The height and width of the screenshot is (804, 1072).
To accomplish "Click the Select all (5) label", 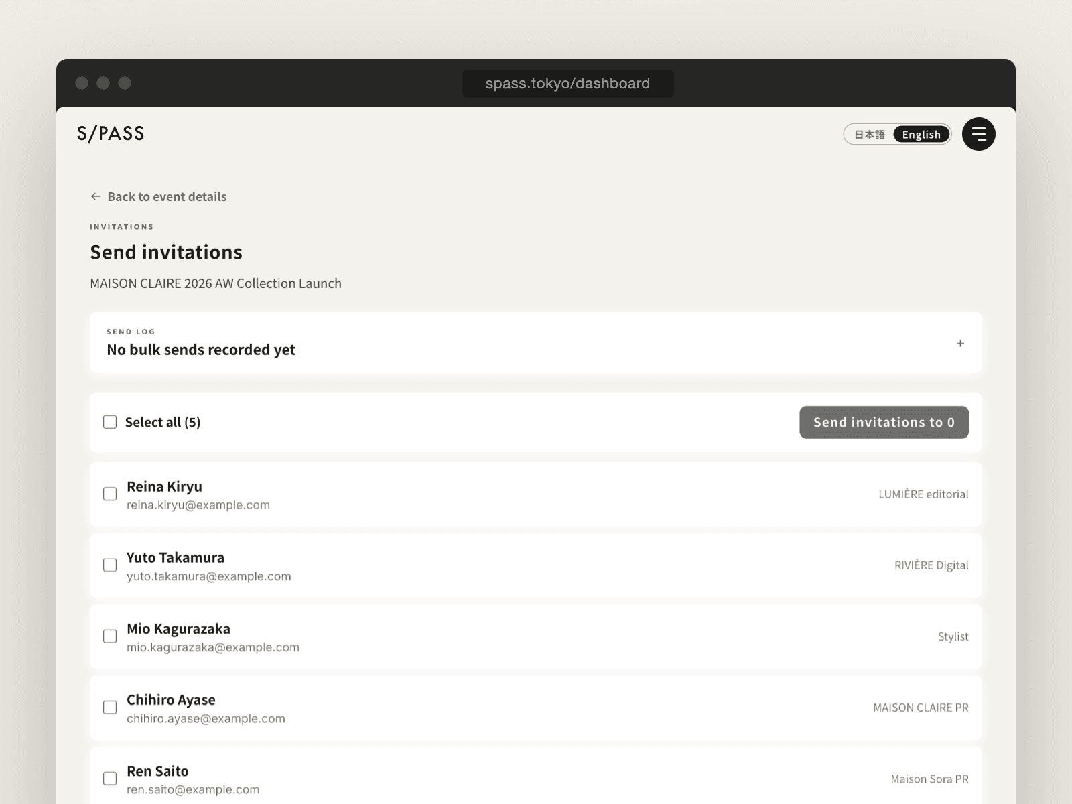I will pyautogui.click(x=163, y=422).
